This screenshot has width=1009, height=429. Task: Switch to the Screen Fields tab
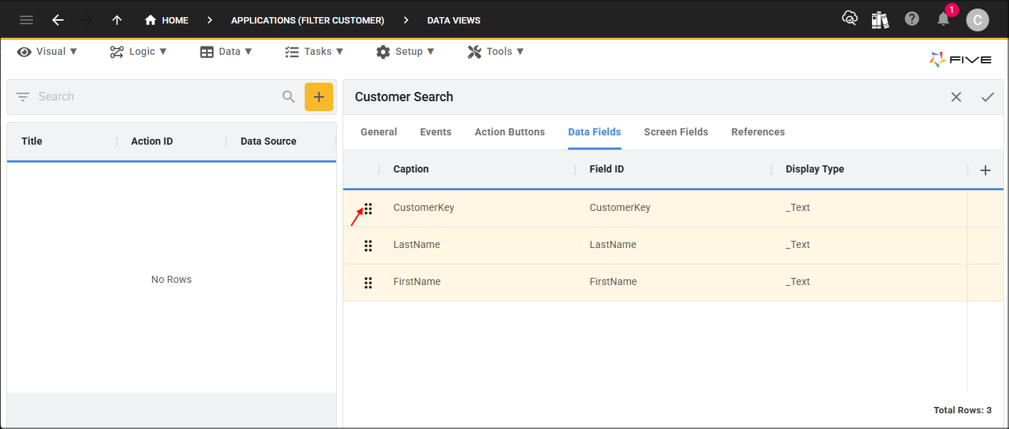tap(676, 132)
